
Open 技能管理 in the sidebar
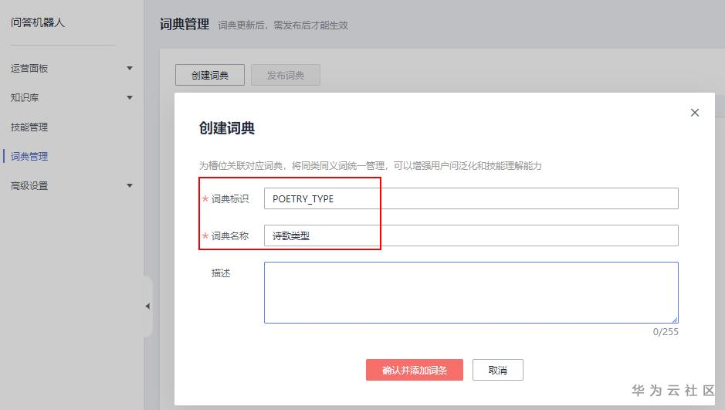click(x=29, y=127)
